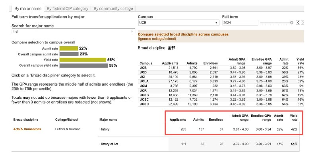The image size is (318, 168).
Task: Click History enrollees value 57
Action: pyautogui.click(x=221, y=129)
